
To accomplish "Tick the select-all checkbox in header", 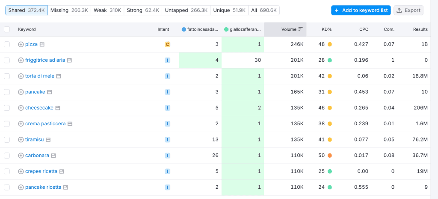I will click(7, 29).
